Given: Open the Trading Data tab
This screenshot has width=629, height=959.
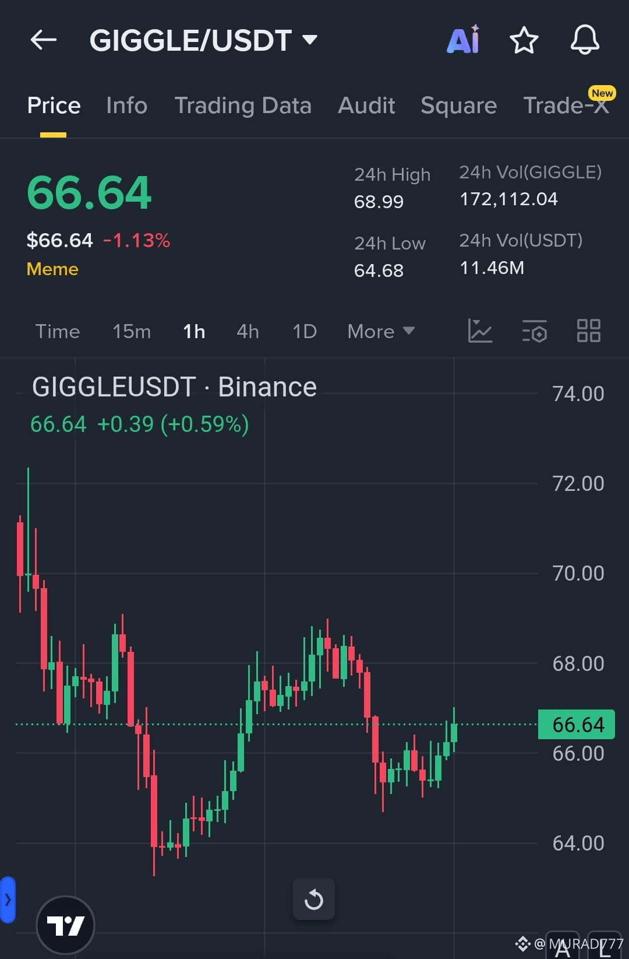Looking at the screenshot, I should [x=243, y=106].
